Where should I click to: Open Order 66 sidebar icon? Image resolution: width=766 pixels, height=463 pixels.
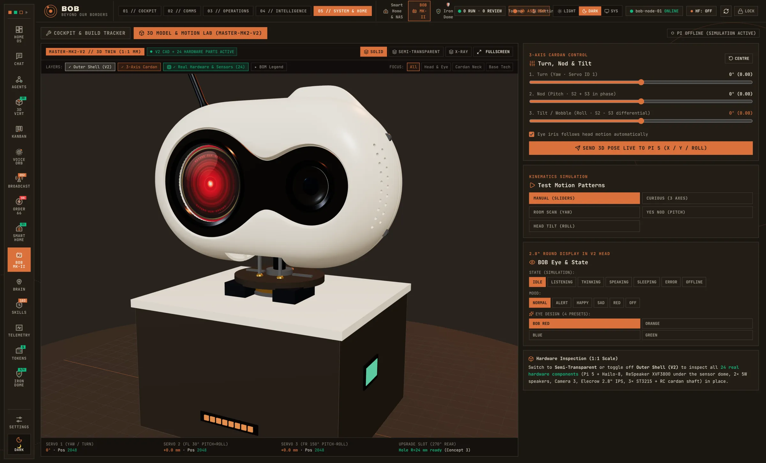click(19, 206)
